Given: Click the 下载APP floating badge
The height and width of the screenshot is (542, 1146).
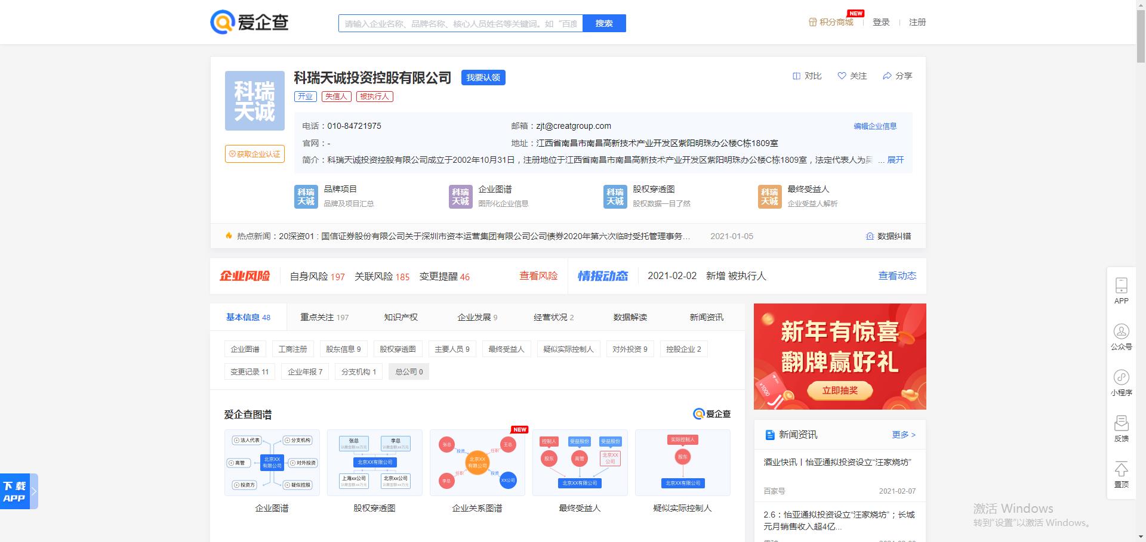Looking at the screenshot, I should (15, 491).
